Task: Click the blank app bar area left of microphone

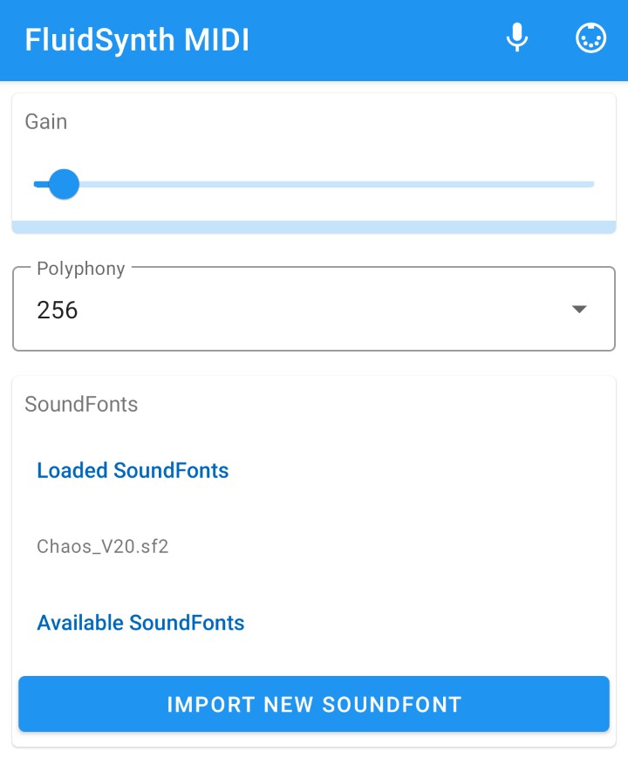Action: [x=375, y=40]
